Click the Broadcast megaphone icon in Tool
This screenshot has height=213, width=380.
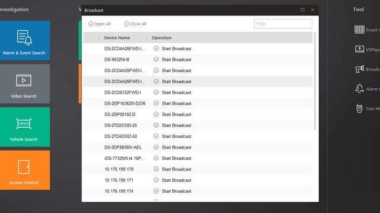tap(359, 69)
